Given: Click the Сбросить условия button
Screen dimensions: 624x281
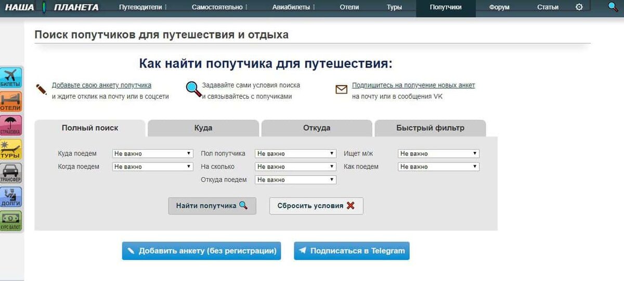Looking at the screenshot, I should tap(316, 206).
